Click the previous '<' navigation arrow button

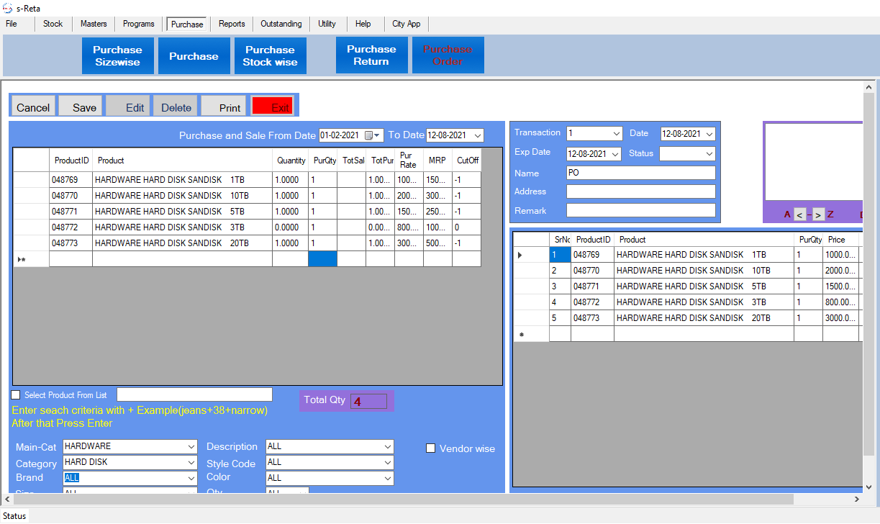tap(800, 214)
